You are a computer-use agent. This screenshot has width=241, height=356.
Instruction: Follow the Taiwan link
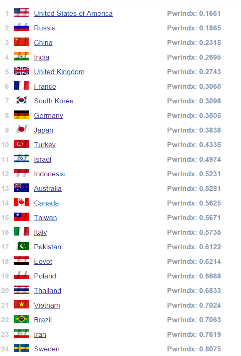coord(45,218)
